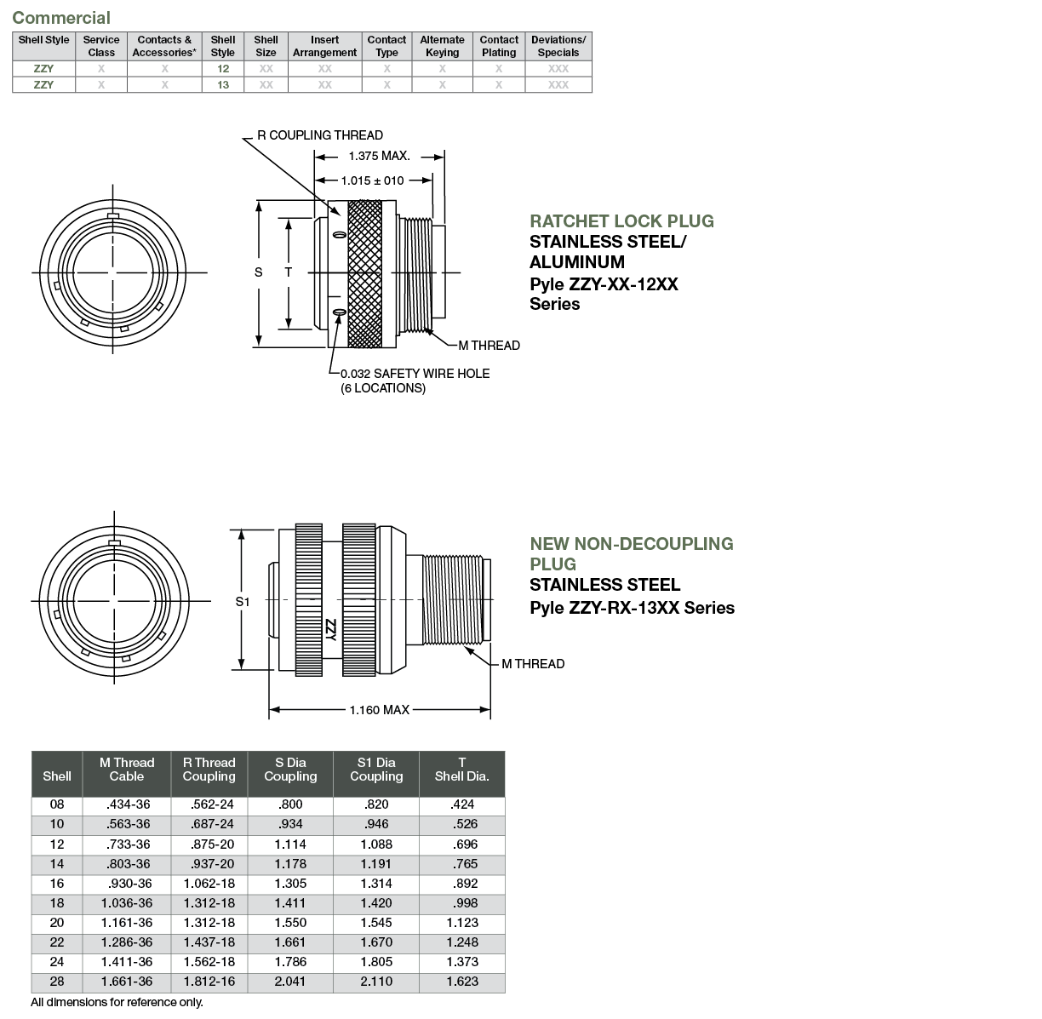Click shell "28" row label in dimensions table

(57, 982)
